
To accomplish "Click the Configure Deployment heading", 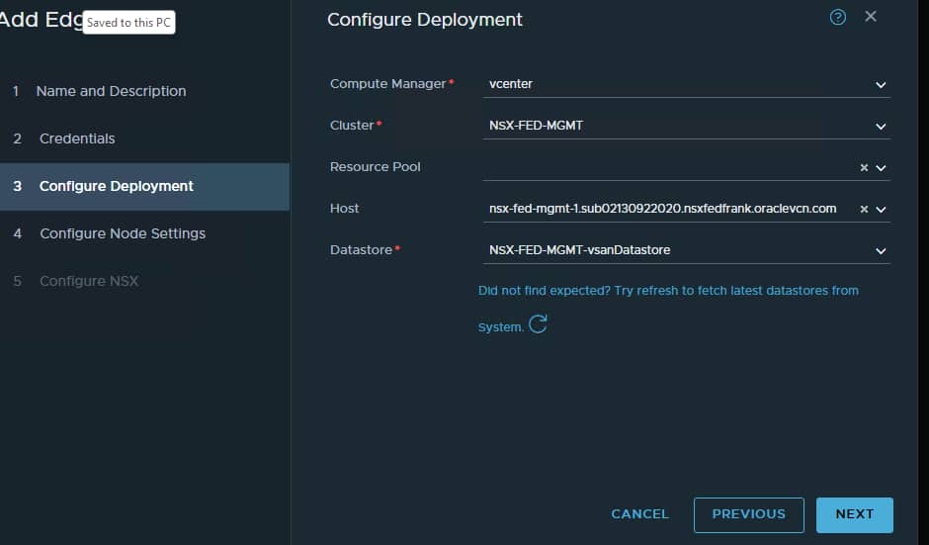I will tap(424, 20).
